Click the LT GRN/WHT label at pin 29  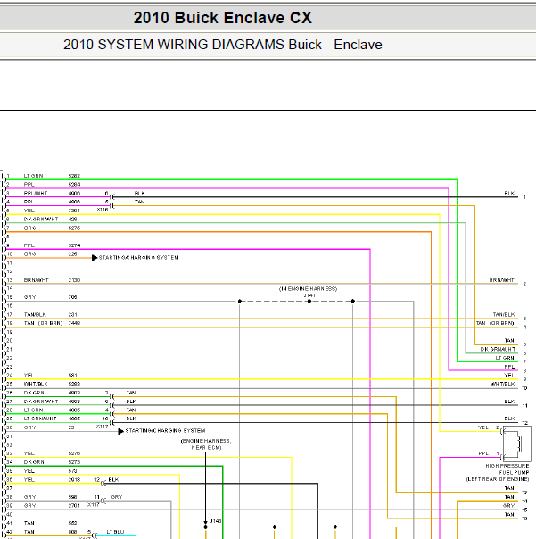click(x=40, y=419)
